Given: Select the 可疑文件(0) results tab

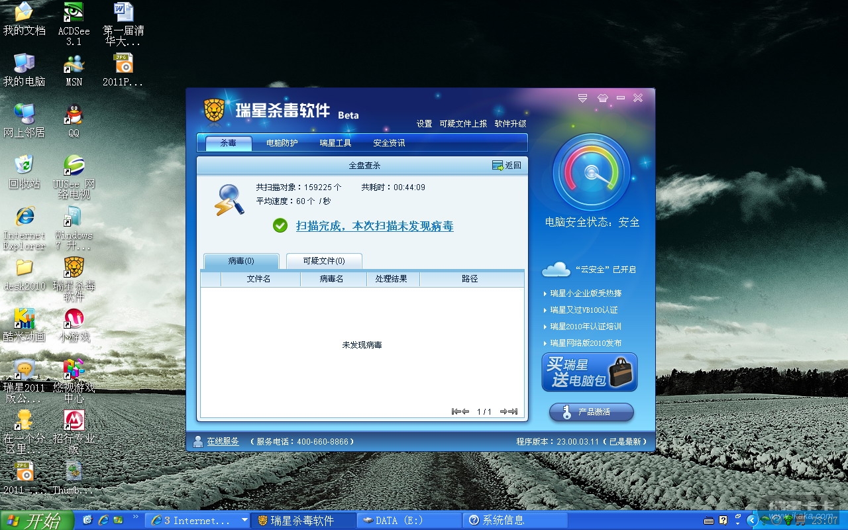Looking at the screenshot, I should click(x=324, y=261).
